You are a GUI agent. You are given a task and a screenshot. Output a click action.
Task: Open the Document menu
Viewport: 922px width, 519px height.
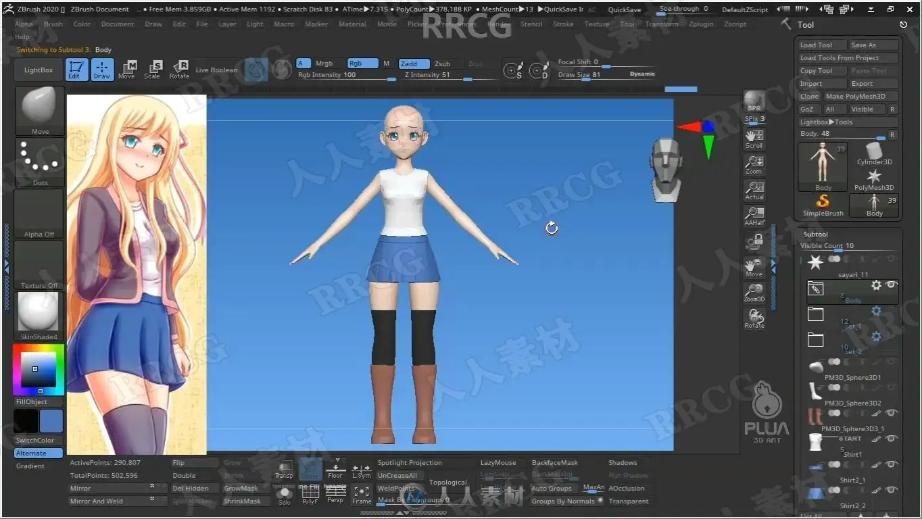click(x=118, y=24)
